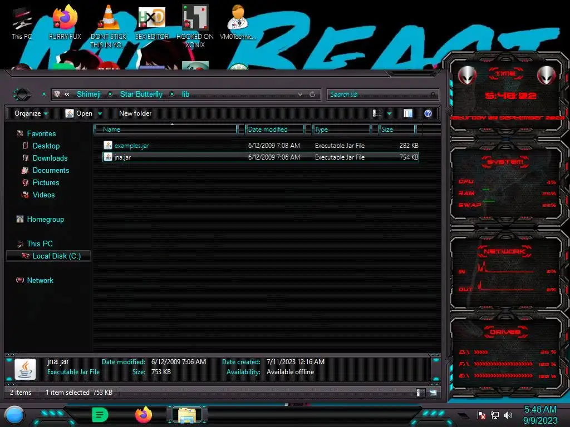Click the network tray icon
The image size is (570, 427).
coord(495,415)
